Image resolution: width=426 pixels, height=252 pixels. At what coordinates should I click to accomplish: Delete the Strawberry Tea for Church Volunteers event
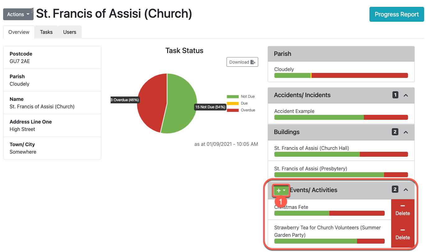[x=402, y=234]
